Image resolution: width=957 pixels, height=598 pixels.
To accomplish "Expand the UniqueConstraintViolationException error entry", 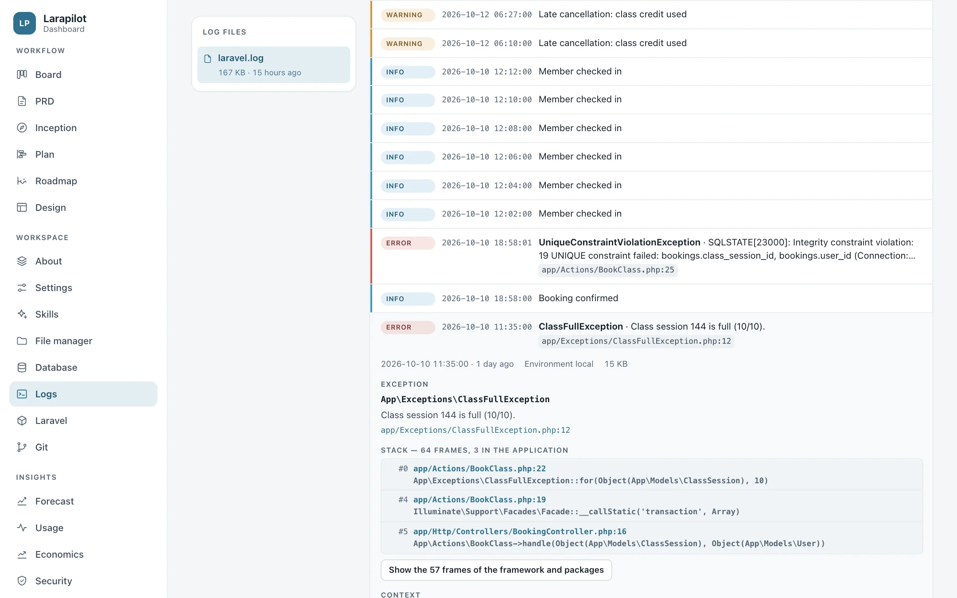I will pyautogui.click(x=652, y=256).
